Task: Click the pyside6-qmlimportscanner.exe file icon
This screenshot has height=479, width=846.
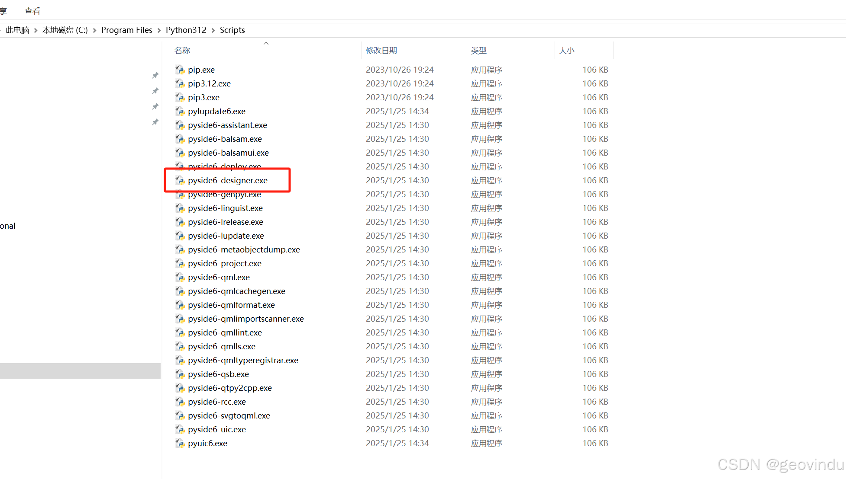Action: pyautogui.click(x=180, y=319)
